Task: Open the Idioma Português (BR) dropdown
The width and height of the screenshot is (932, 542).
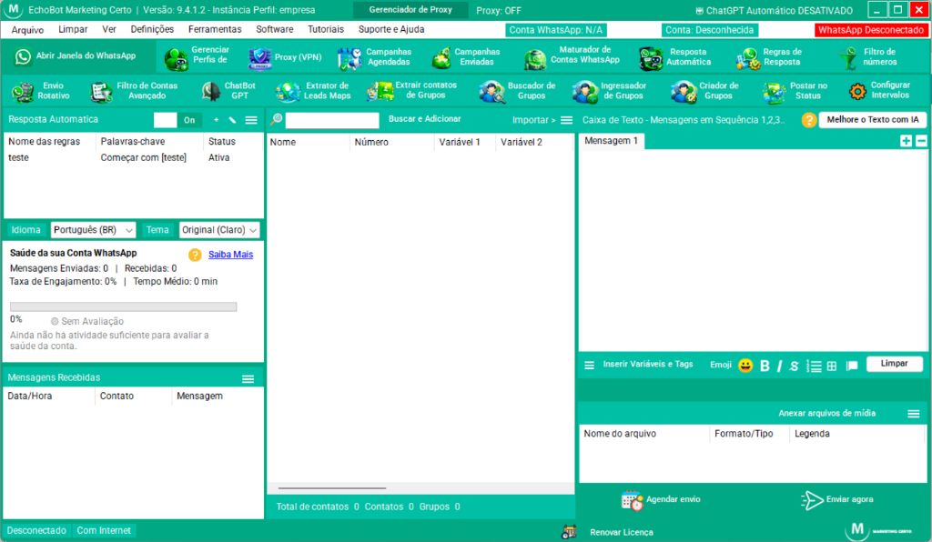Action: pos(94,230)
